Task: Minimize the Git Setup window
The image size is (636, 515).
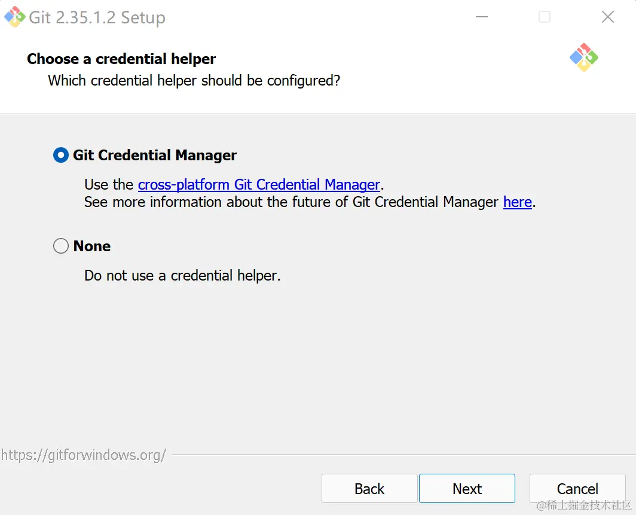Action: click(x=481, y=17)
